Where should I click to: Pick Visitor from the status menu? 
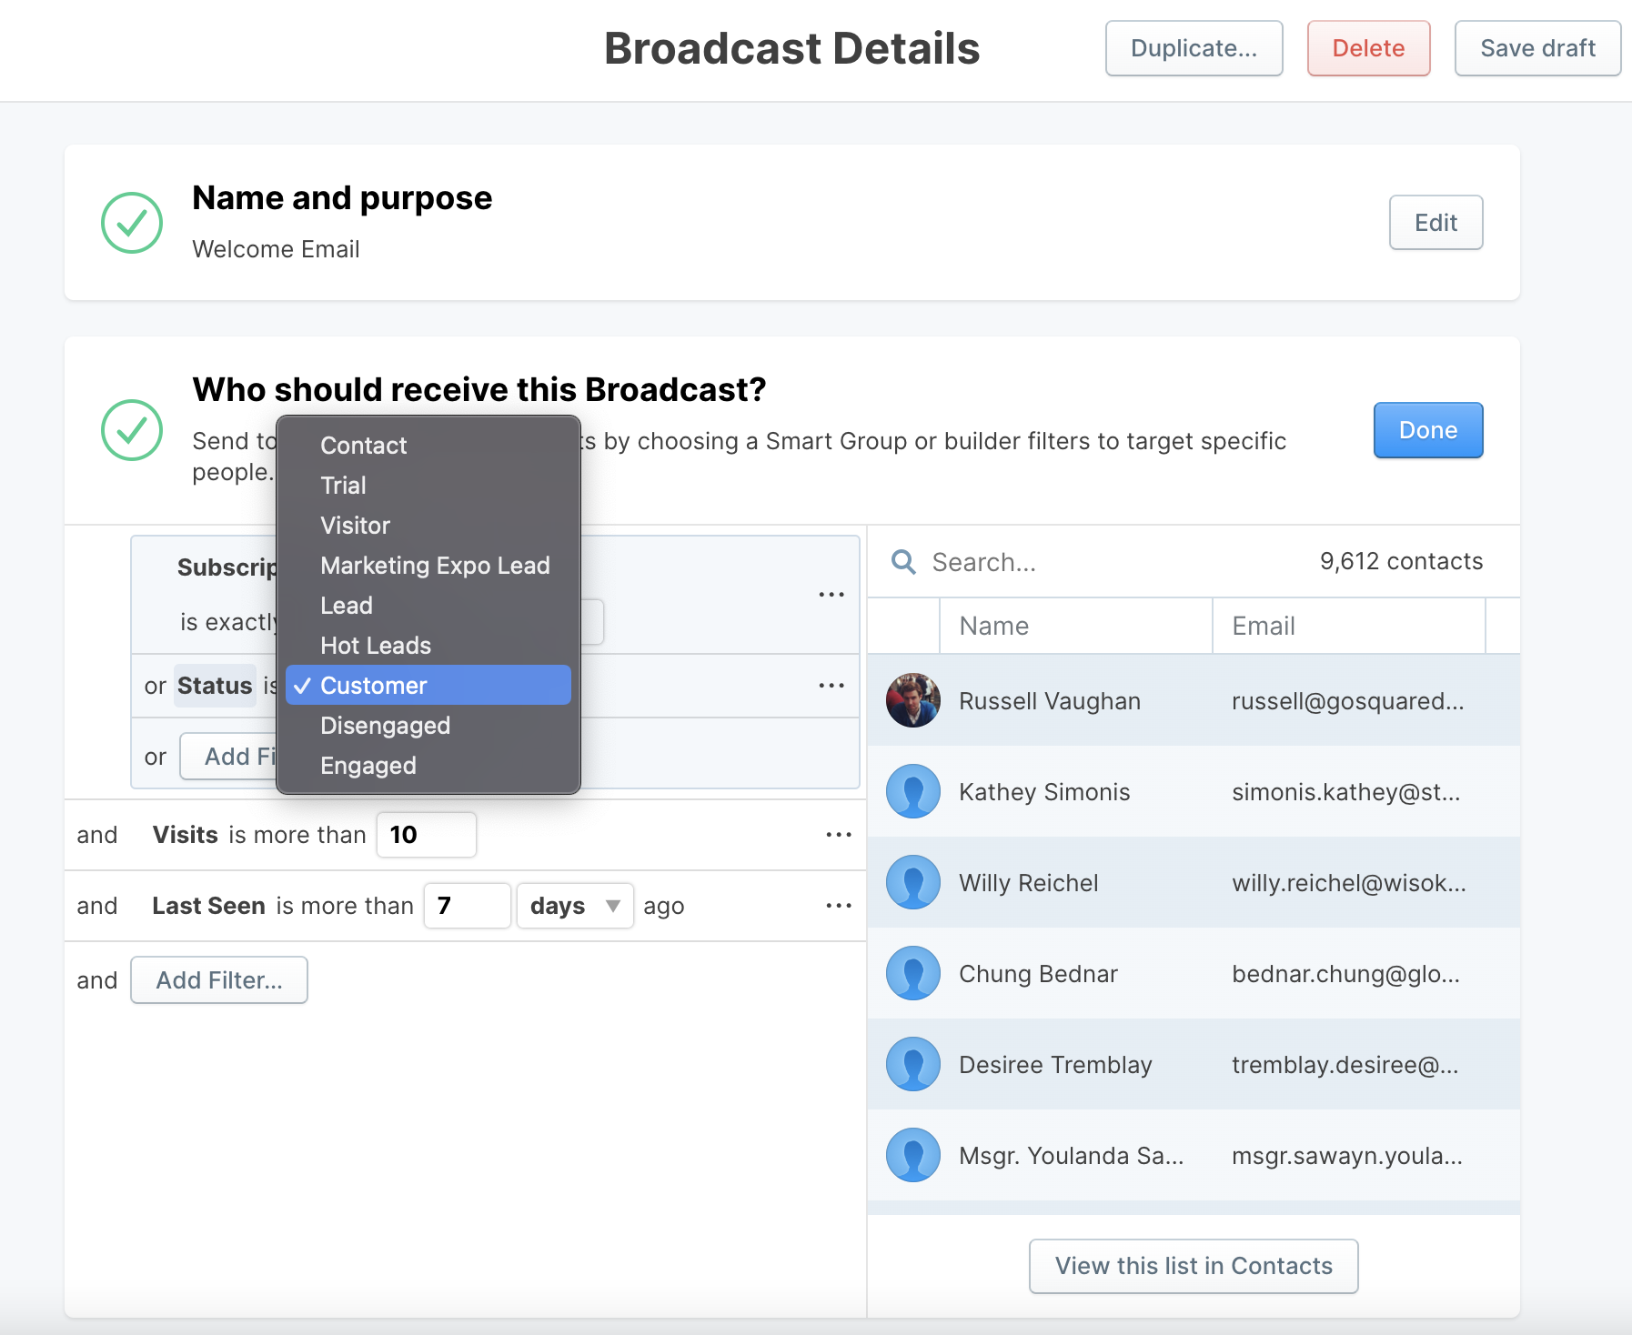(x=428, y=526)
